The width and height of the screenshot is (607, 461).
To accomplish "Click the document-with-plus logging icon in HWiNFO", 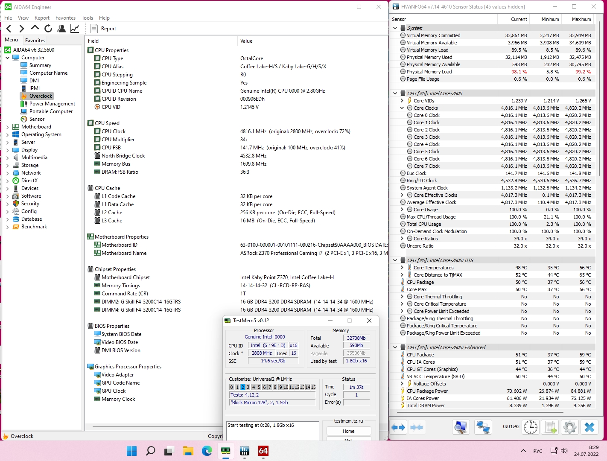I will (551, 427).
